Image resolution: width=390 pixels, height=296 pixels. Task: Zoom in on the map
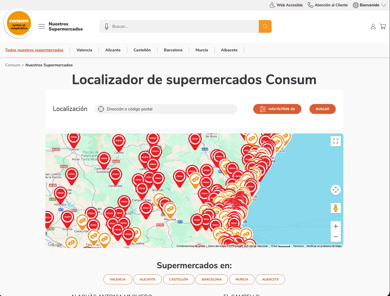(x=336, y=226)
